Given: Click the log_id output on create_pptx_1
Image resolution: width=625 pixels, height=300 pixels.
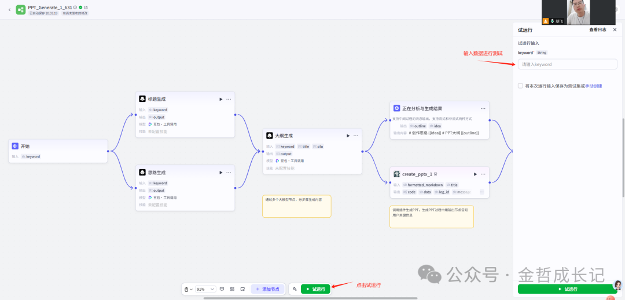Looking at the screenshot, I should point(442,192).
